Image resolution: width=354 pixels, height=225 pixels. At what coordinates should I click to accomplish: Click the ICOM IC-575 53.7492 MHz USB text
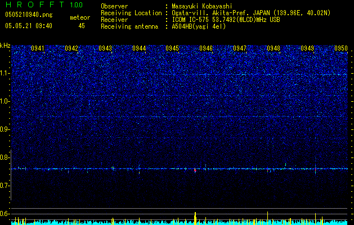(x=226, y=20)
